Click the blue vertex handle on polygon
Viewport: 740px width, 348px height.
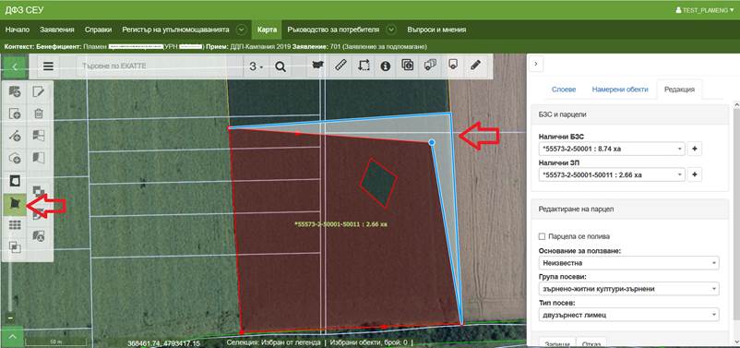[x=431, y=141]
